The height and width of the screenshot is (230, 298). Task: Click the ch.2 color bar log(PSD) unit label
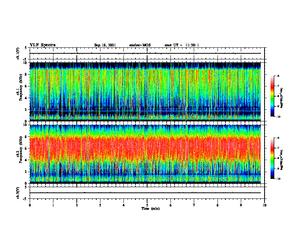point(282,160)
